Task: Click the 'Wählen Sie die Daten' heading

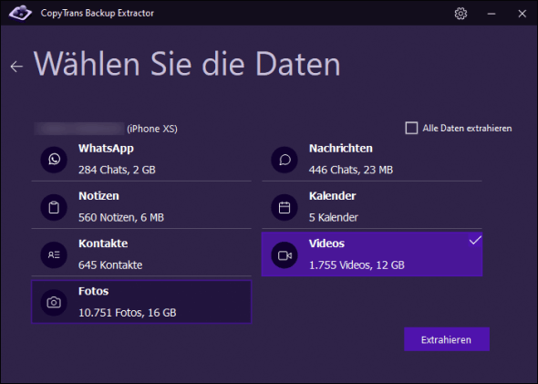Action: 187,64
